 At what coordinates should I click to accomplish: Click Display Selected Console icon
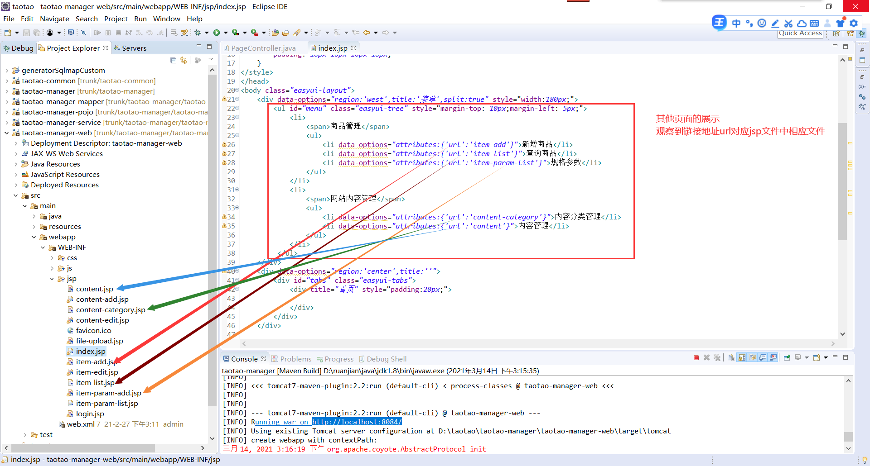[x=798, y=358]
